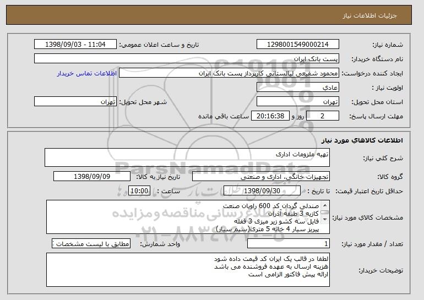Image resolution: width=424 pixels, height=300 pixels.
Task: Select the line صندلی گردان کد 600 راویان صنعت
Action: tap(271, 206)
